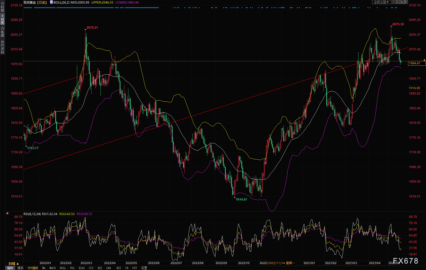The image size is (426, 270).
Task: Enable the MACD indicator
Action: coord(52,268)
